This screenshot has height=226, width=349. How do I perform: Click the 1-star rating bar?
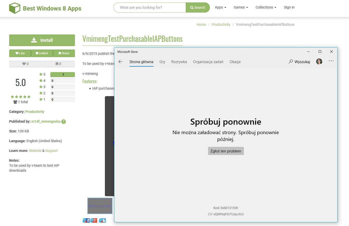pyautogui.click(x=63, y=99)
